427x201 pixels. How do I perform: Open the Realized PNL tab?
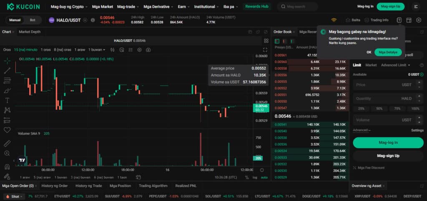click(186, 186)
